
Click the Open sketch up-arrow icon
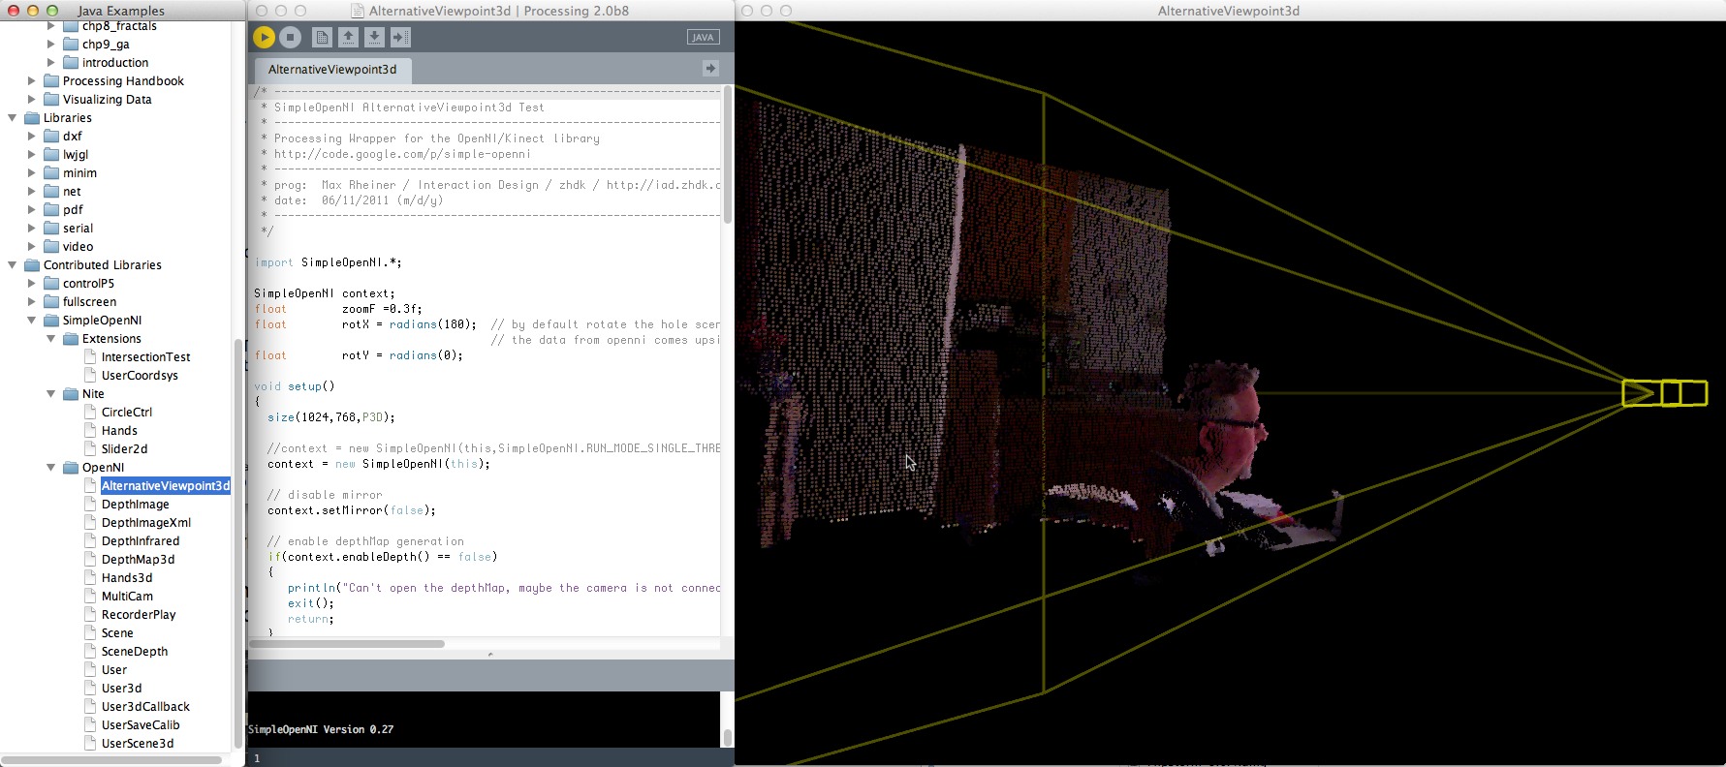[348, 38]
